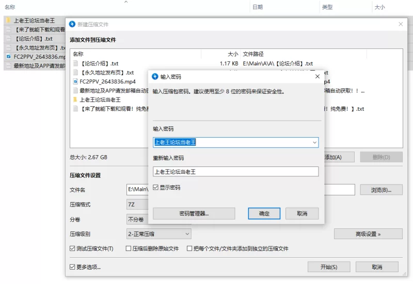Click the 总大小: 2.67 GB label
The image size is (413, 284).
tap(88, 157)
